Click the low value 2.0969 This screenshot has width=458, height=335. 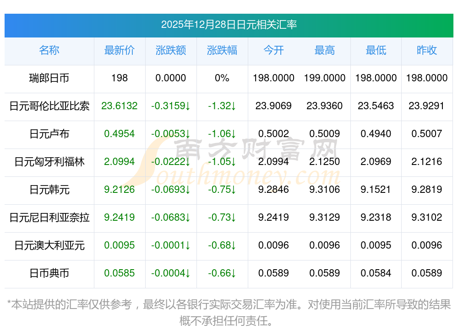(x=376, y=161)
